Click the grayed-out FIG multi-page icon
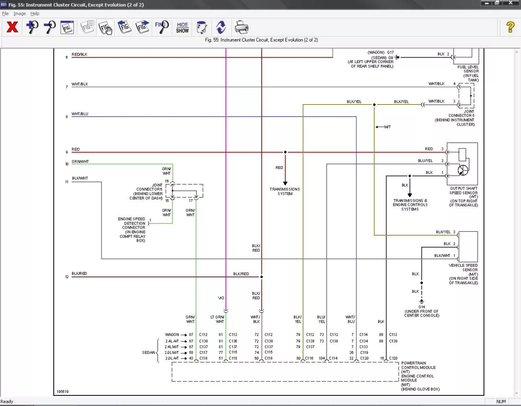Image resolution: width=521 pixels, height=406 pixels. click(87, 27)
